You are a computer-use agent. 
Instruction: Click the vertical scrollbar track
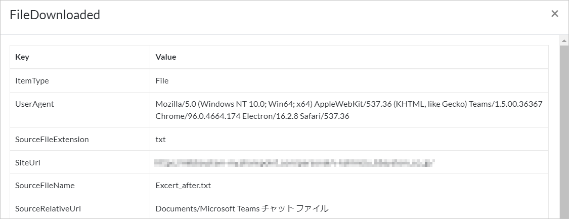(564, 132)
